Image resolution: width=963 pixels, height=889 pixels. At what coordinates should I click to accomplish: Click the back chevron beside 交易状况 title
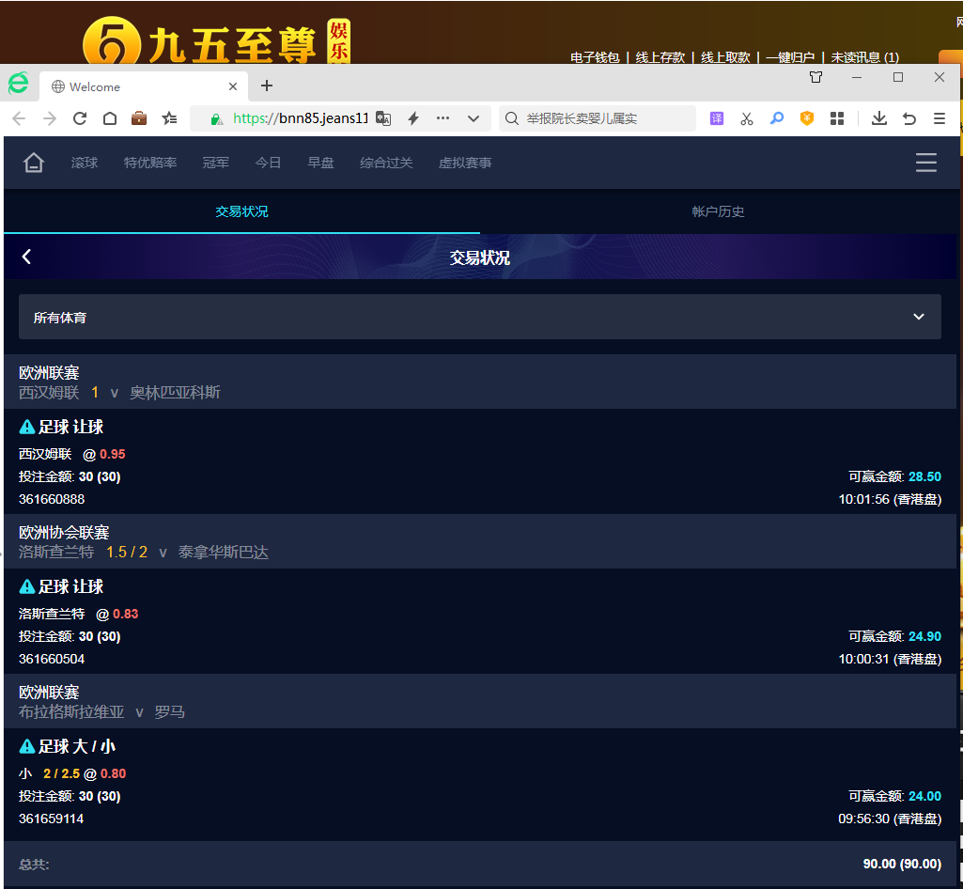(26, 257)
